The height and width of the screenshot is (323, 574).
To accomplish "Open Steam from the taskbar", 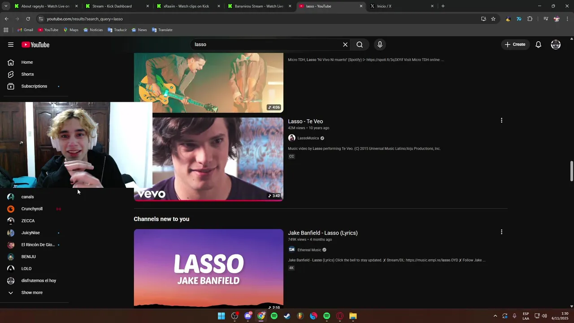I will coord(287,316).
